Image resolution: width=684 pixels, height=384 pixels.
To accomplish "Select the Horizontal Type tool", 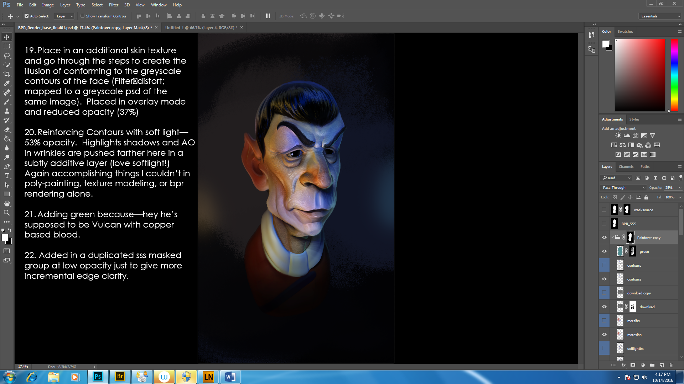I will pyautogui.click(x=7, y=176).
